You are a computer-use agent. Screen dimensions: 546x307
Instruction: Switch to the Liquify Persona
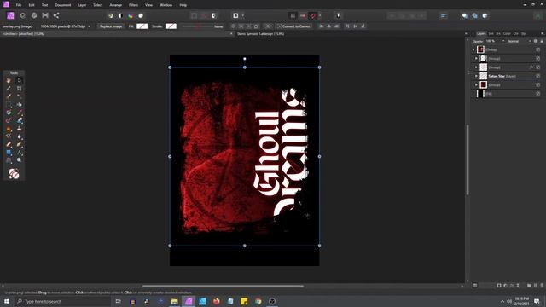point(23,15)
